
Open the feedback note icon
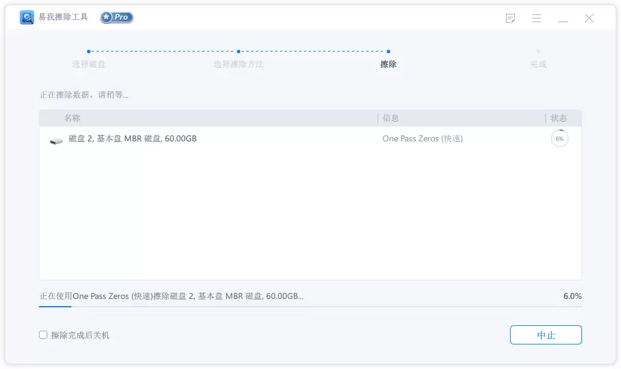click(x=511, y=18)
